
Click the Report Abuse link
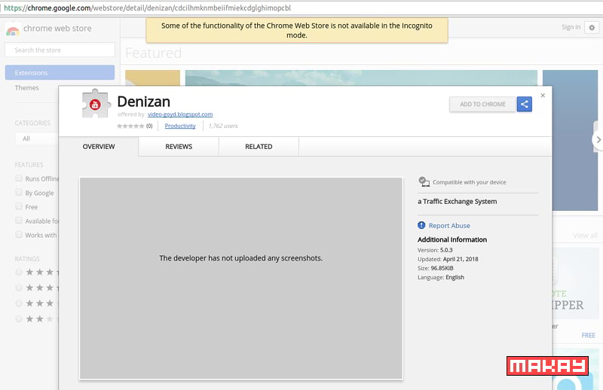[x=449, y=226]
